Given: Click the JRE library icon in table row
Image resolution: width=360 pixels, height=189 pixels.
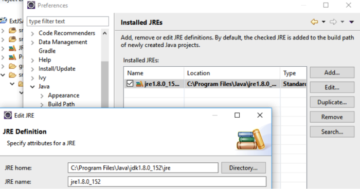Looking at the screenshot, I should click(139, 84).
